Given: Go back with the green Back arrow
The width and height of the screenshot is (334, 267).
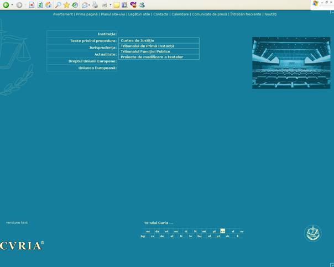Looking at the screenshot, I should tap(6, 5).
